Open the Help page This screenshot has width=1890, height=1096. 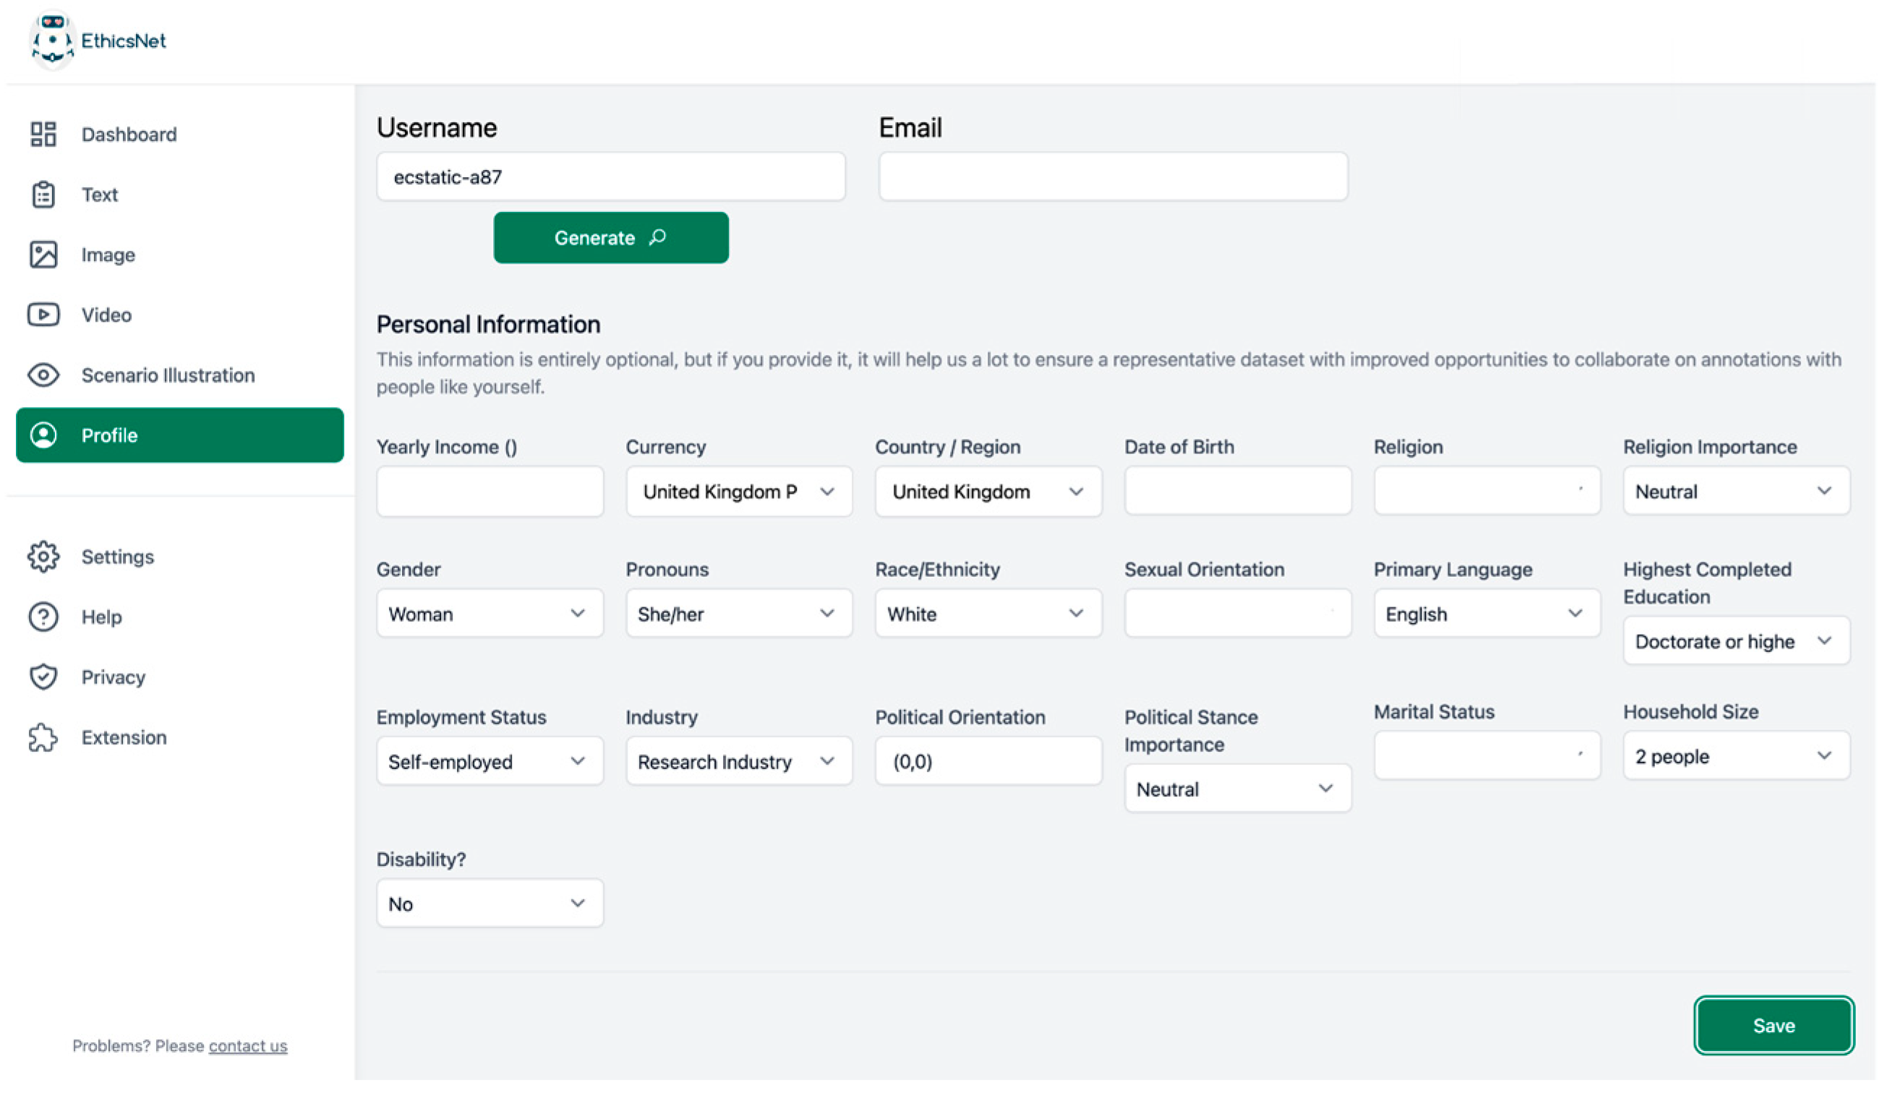coord(101,617)
